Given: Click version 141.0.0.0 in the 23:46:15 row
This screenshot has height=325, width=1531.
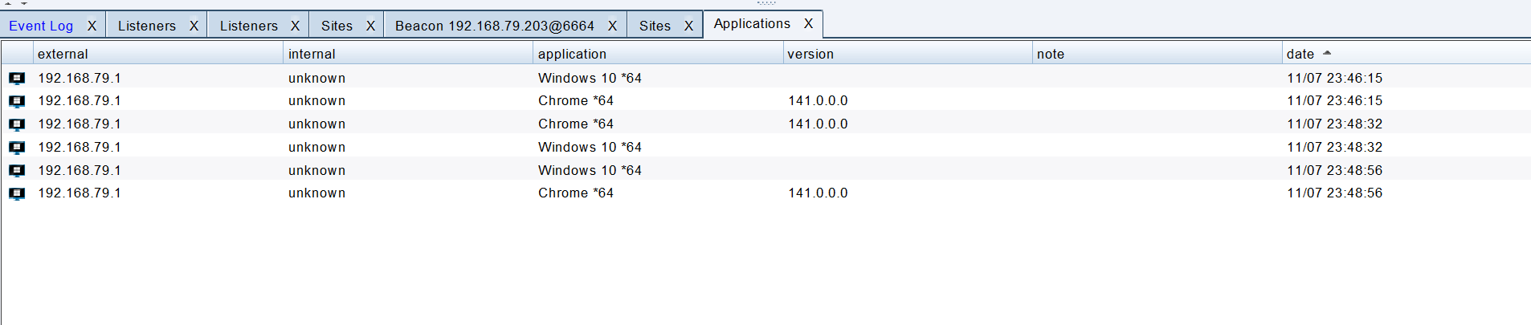Looking at the screenshot, I should [818, 100].
